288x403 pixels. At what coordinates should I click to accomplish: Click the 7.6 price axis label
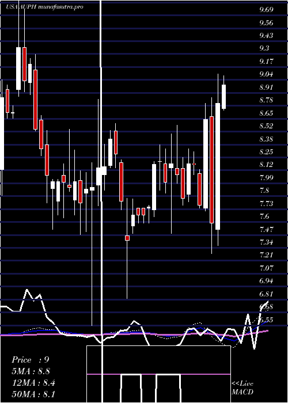[264, 216]
